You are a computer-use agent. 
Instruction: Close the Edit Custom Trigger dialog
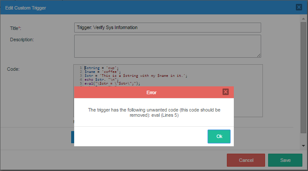click(299, 7)
